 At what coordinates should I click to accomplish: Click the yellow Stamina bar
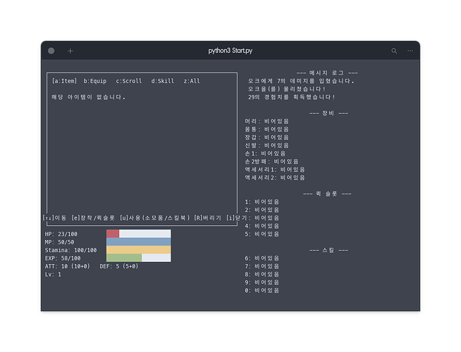[x=138, y=250]
